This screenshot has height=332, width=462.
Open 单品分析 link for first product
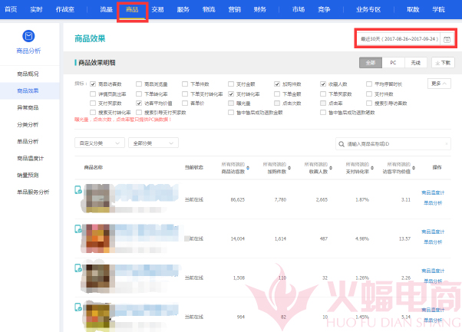(x=433, y=202)
